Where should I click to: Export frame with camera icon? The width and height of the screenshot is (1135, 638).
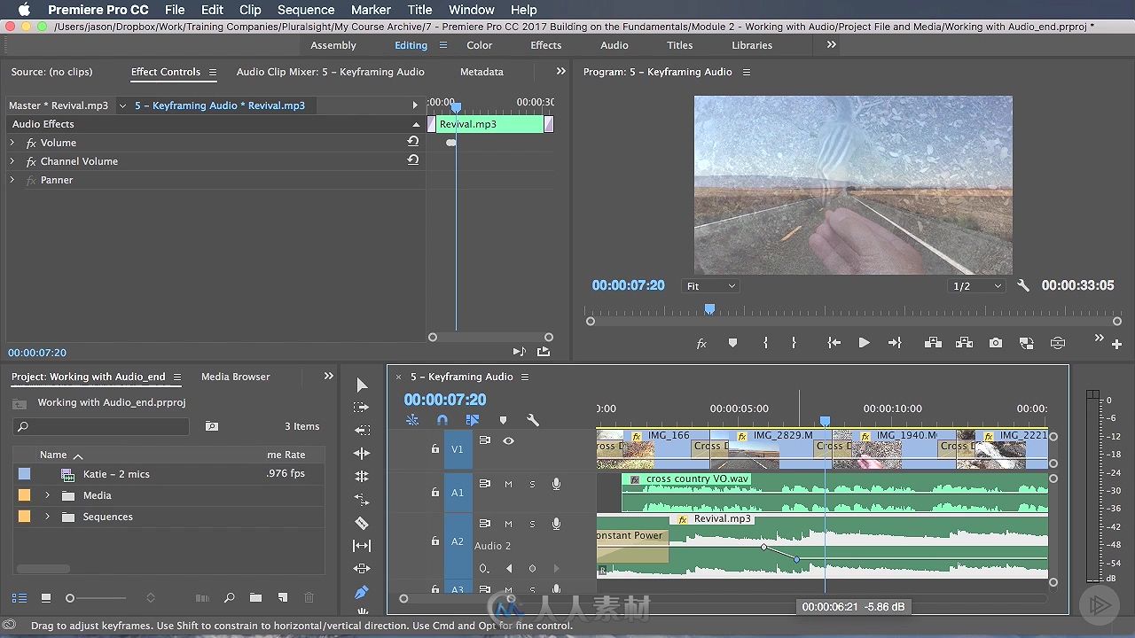(996, 343)
